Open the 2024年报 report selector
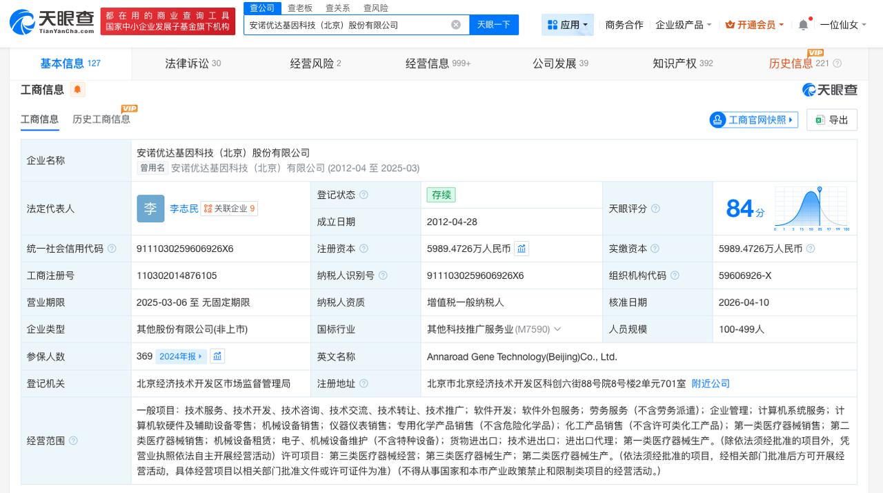Image resolution: width=883 pixels, height=493 pixels. (181, 356)
